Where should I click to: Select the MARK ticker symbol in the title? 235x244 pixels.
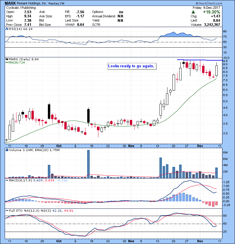10,3
